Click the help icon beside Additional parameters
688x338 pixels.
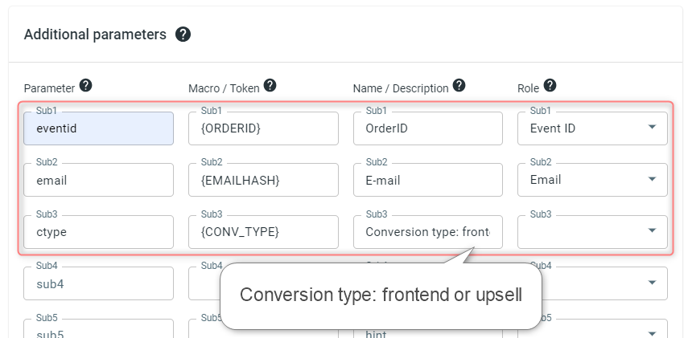pos(183,35)
